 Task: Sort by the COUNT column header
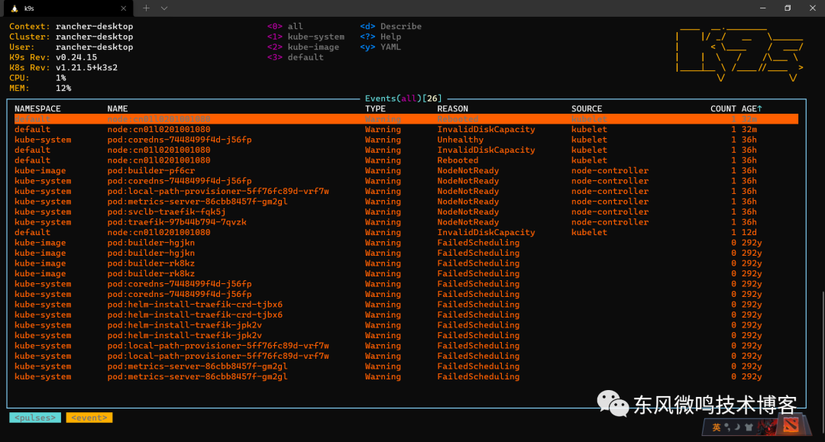tap(723, 109)
